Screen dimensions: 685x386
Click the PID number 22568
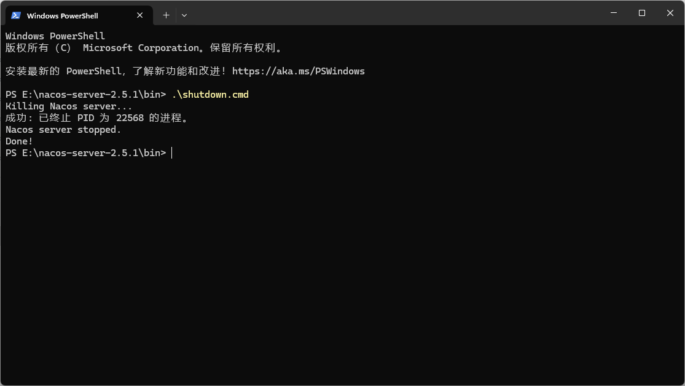[130, 118]
